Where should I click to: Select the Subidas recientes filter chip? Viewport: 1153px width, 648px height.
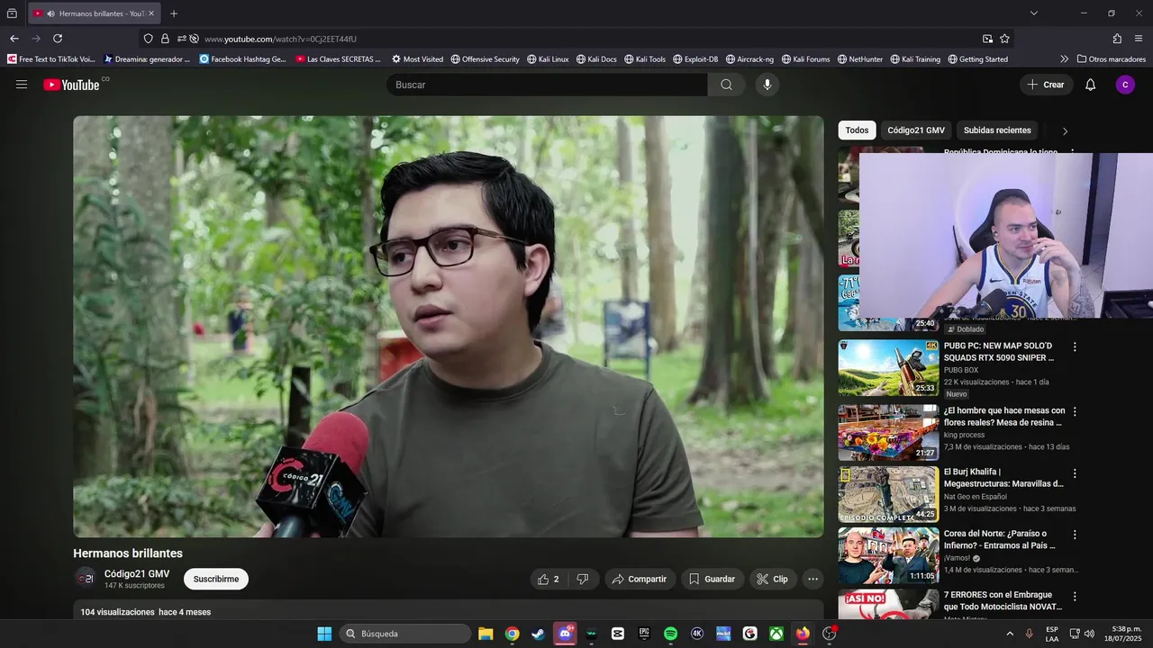click(997, 130)
